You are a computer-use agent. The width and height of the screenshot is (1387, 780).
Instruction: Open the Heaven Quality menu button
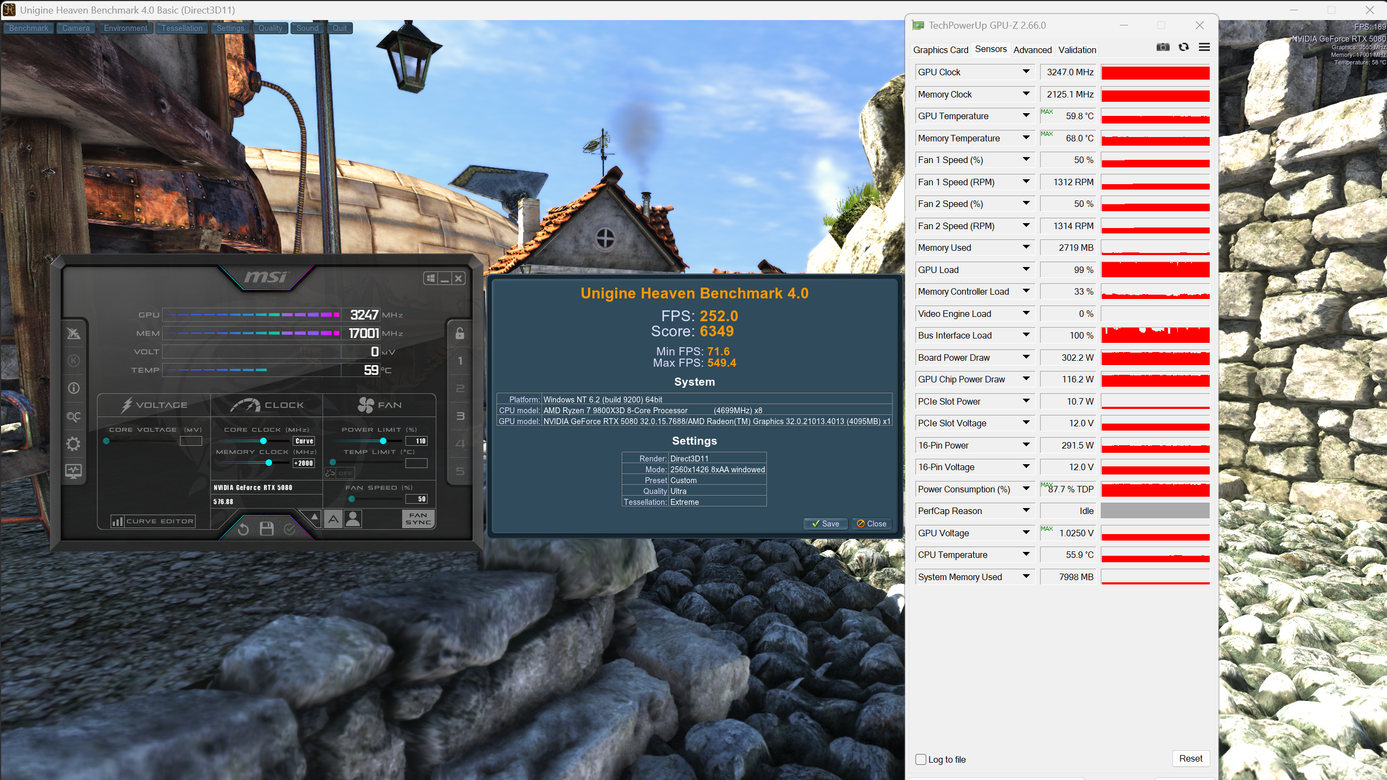pyautogui.click(x=270, y=28)
